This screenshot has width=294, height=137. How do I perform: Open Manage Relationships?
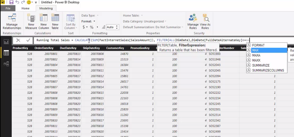12,21
